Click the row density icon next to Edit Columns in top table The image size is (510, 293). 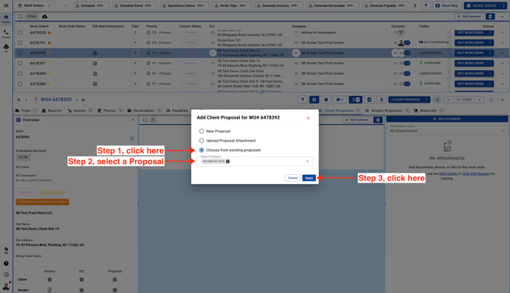coord(490,16)
